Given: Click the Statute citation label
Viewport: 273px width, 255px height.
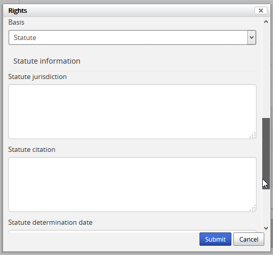Looking at the screenshot, I should (x=32, y=149).
